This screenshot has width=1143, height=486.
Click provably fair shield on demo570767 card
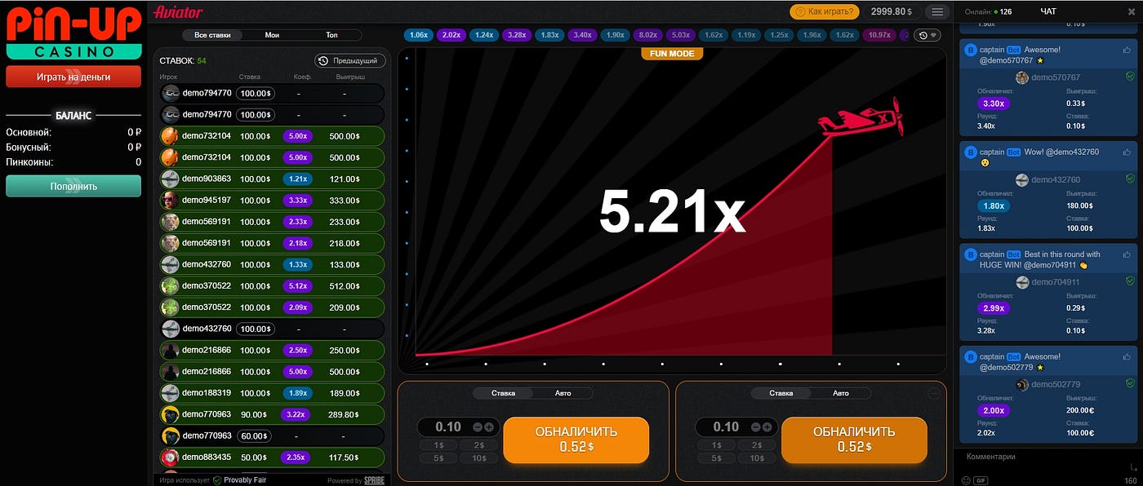1130,77
